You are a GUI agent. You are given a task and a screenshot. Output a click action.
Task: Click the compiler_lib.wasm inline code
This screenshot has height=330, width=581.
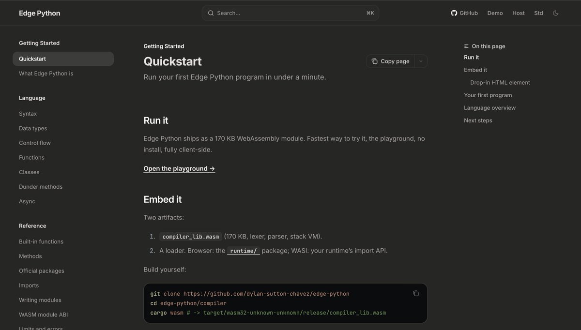pos(191,237)
